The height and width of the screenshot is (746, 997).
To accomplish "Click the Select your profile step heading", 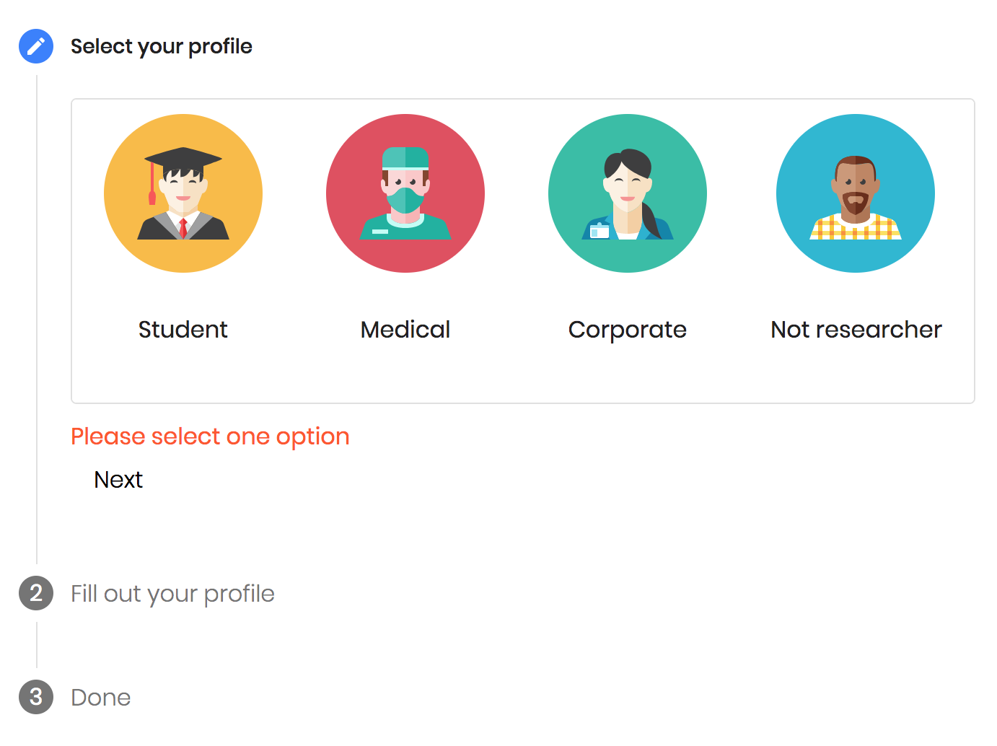I will tap(162, 46).
